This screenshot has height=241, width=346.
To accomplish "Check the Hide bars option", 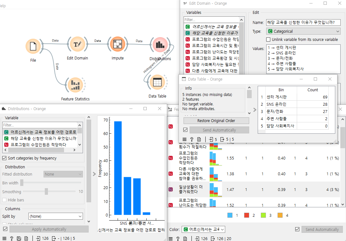I will point(4,200).
